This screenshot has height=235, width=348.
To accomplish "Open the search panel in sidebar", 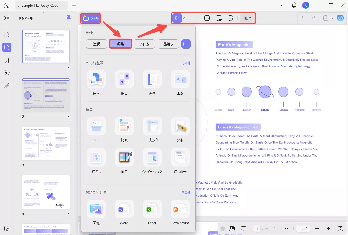I will click(x=7, y=34).
